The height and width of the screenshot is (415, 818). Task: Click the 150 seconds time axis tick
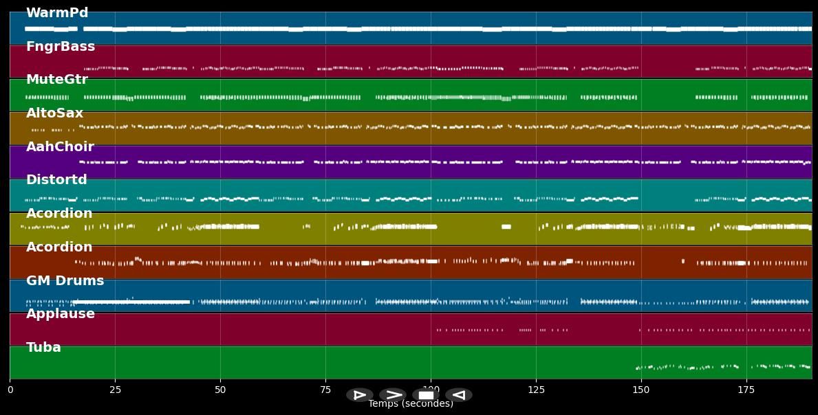(x=641, y=390)
